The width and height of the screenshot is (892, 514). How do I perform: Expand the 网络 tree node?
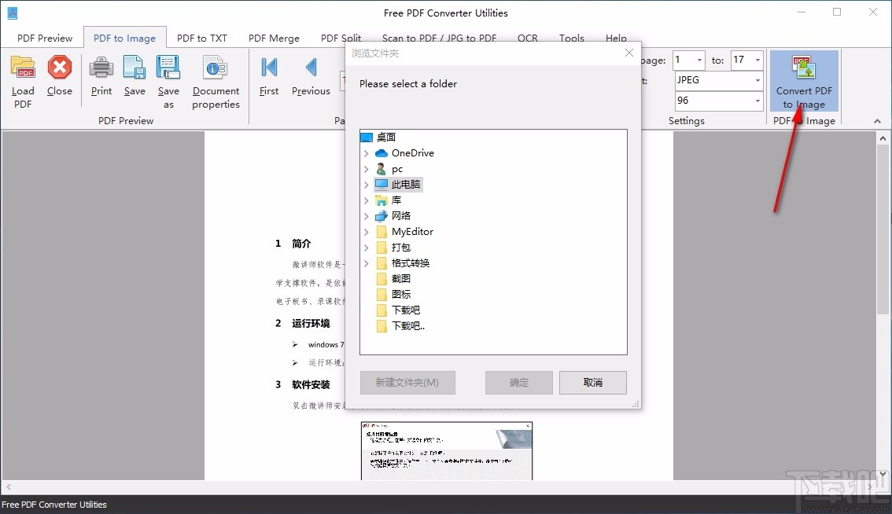pyautogui.click(x=366, y=215)
